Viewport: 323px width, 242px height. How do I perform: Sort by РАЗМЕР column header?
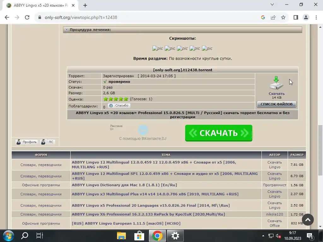(x=297, y=155)
